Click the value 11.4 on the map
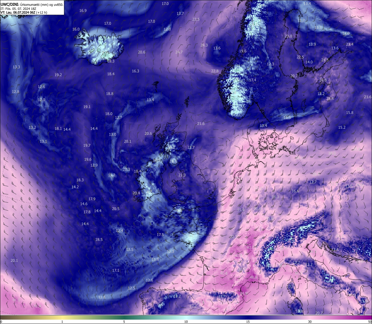 307,3
